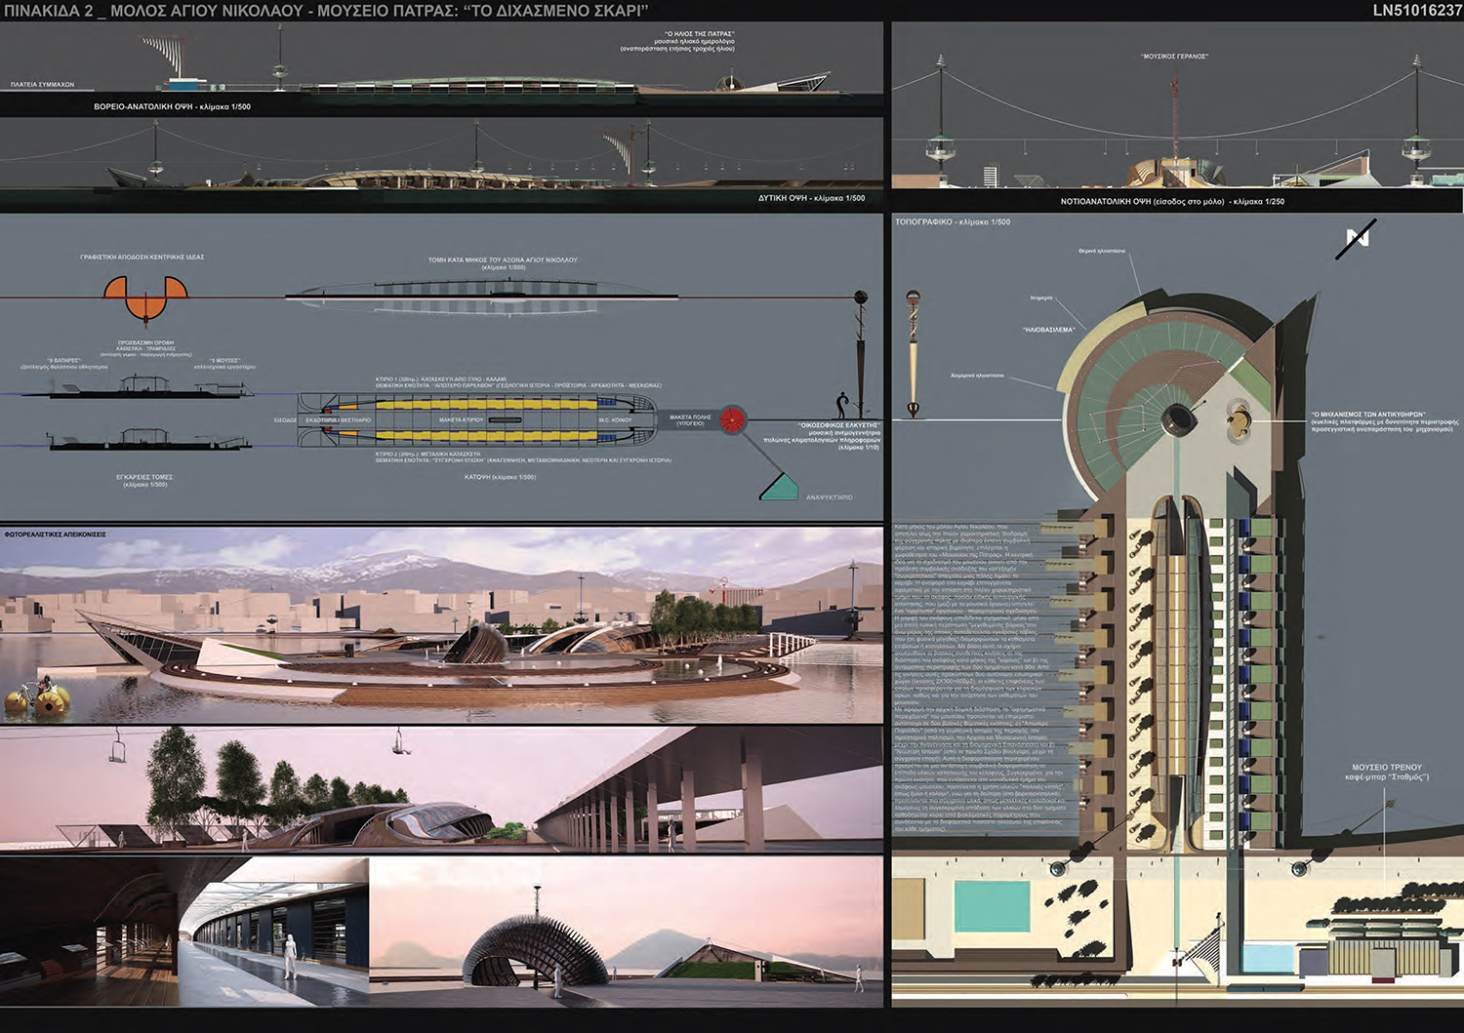Click 'W.C. ΚΟΙΝΟΥ' in the floor plan
Image resolution: width=1464 pixels, height=1033 pixels.
coord(615,420)
